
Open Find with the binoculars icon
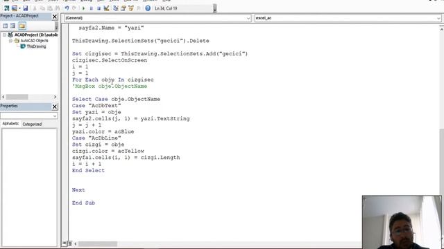tap(57, 8)
